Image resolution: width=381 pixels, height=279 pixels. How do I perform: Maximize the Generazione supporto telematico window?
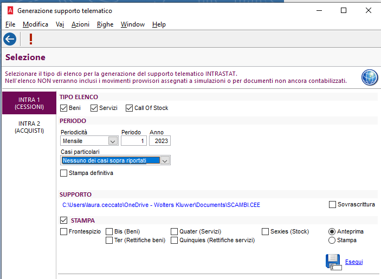coord(344,10)
